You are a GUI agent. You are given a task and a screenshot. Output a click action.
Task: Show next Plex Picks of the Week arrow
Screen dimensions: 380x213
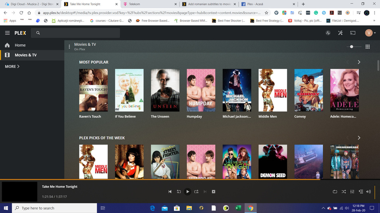359,138
